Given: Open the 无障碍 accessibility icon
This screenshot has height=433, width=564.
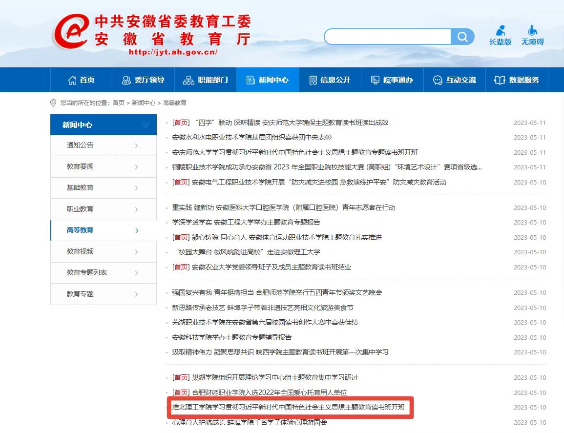Looking at the screenshot, I should tap(532, 31).
